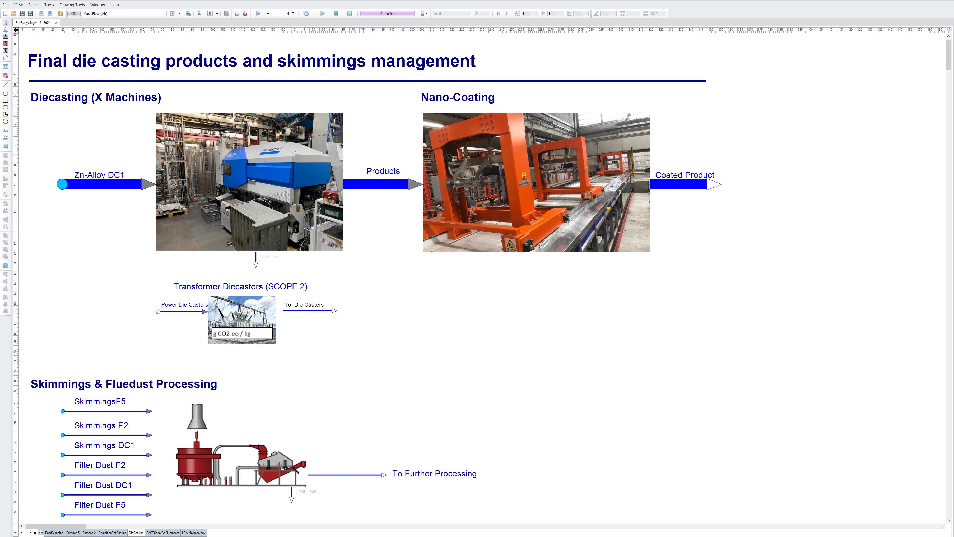Open the Mass Flow (t/h) dropdown

click(164, 14)
